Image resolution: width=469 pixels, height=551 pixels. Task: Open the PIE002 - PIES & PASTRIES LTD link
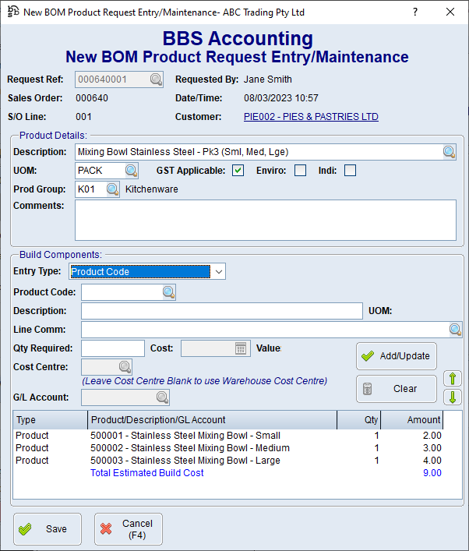click(311, 117)
